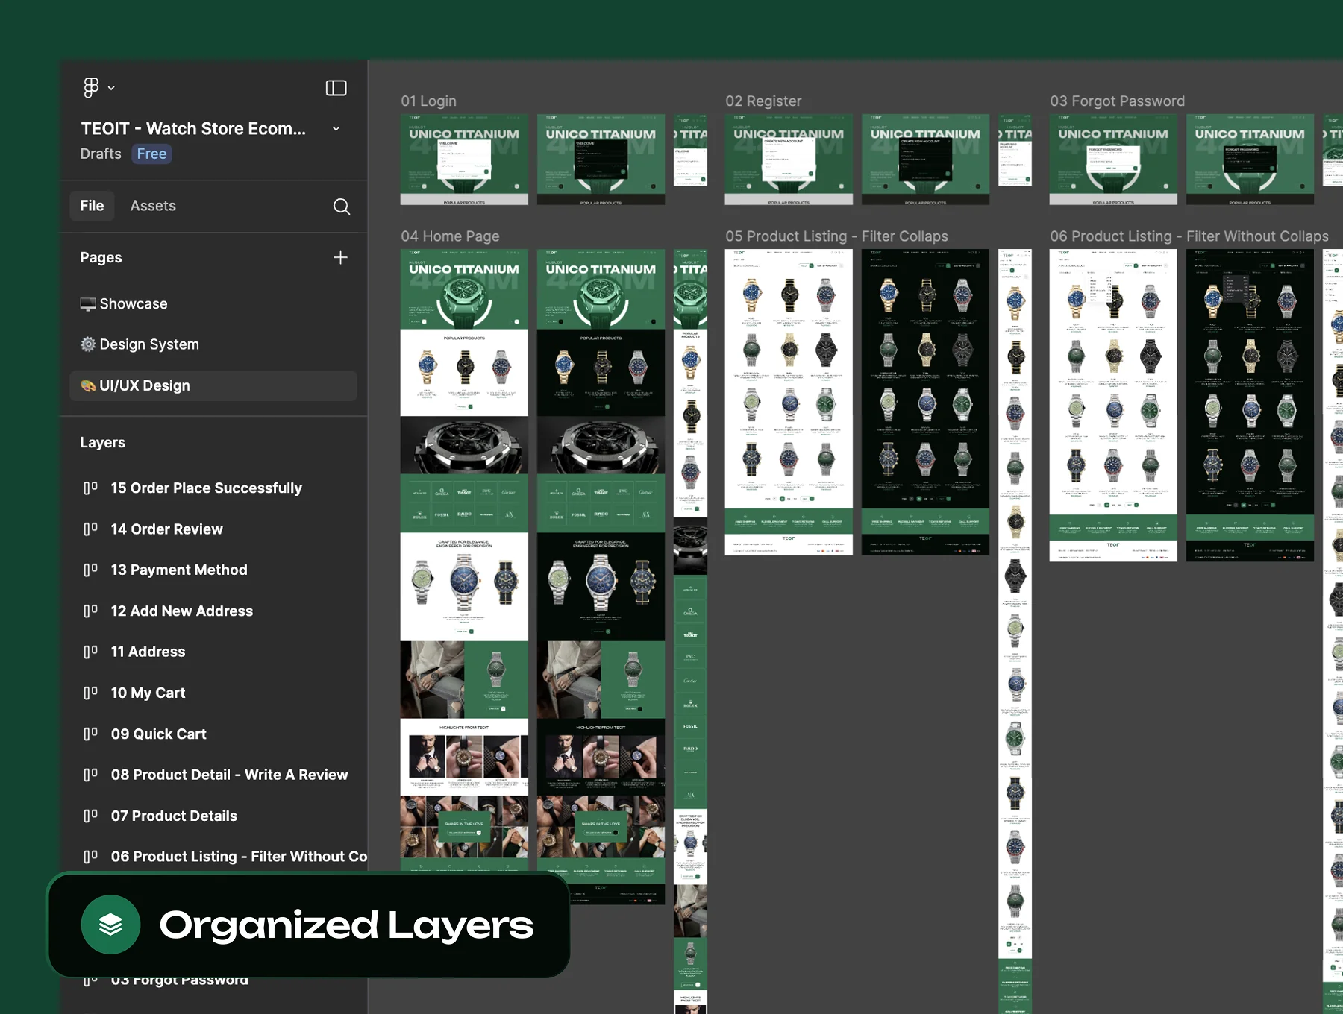Screen dimensions: 1343x1014
Task: Select 08 Product Detail - Write A Review layer
Action: [230, 775]
